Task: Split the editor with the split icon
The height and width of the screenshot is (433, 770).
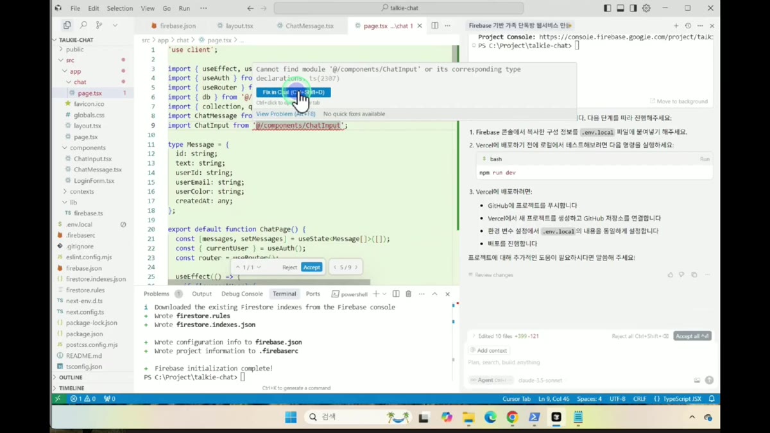Action: [435, 26]
